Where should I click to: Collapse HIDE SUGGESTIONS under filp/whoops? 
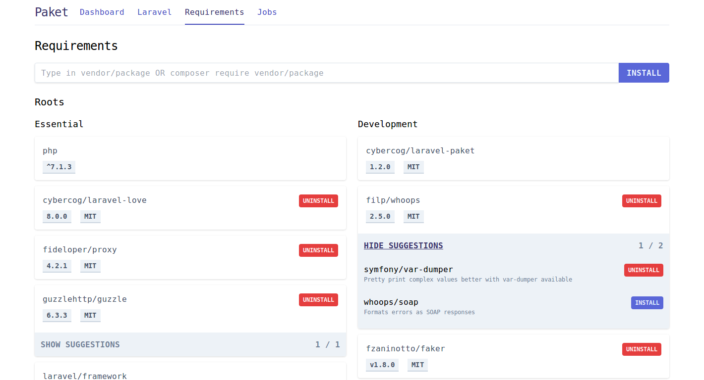tap(404, 245)
